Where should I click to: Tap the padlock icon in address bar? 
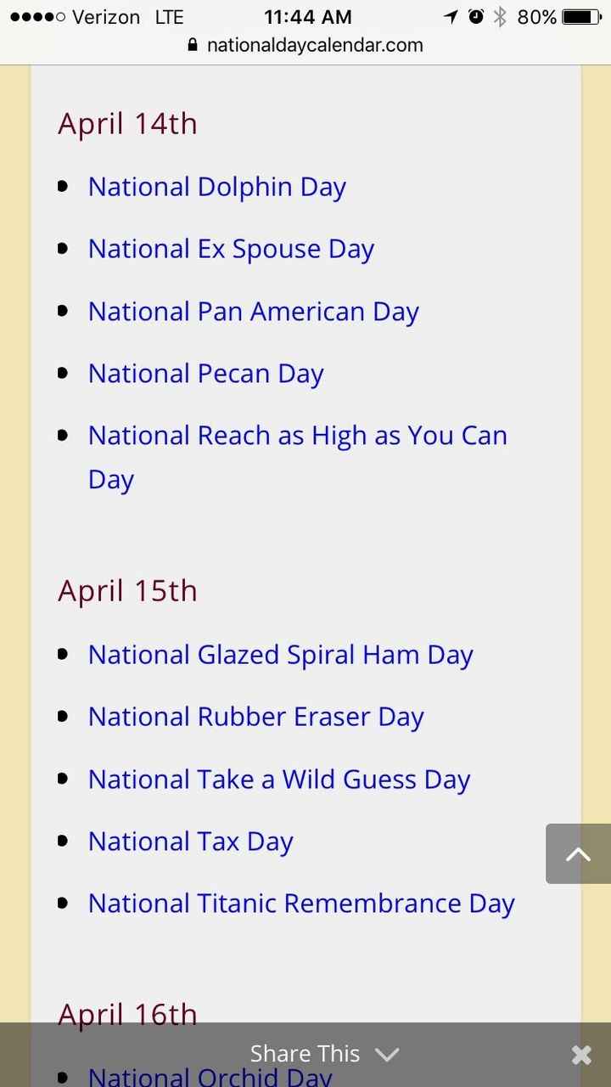click(x=193, y=45)
